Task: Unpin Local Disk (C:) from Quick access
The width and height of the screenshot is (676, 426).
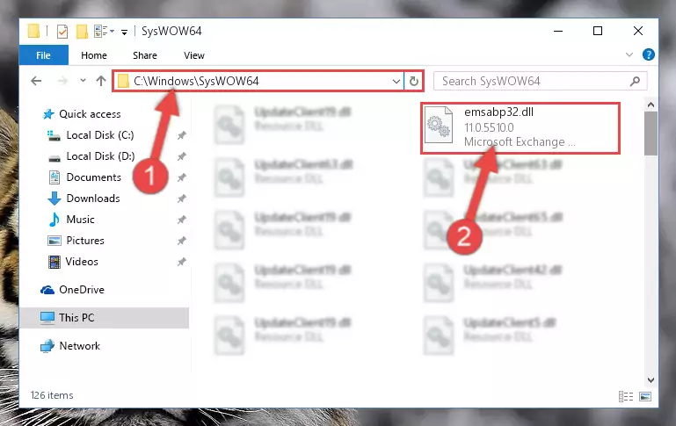Action: pos(181,135)
